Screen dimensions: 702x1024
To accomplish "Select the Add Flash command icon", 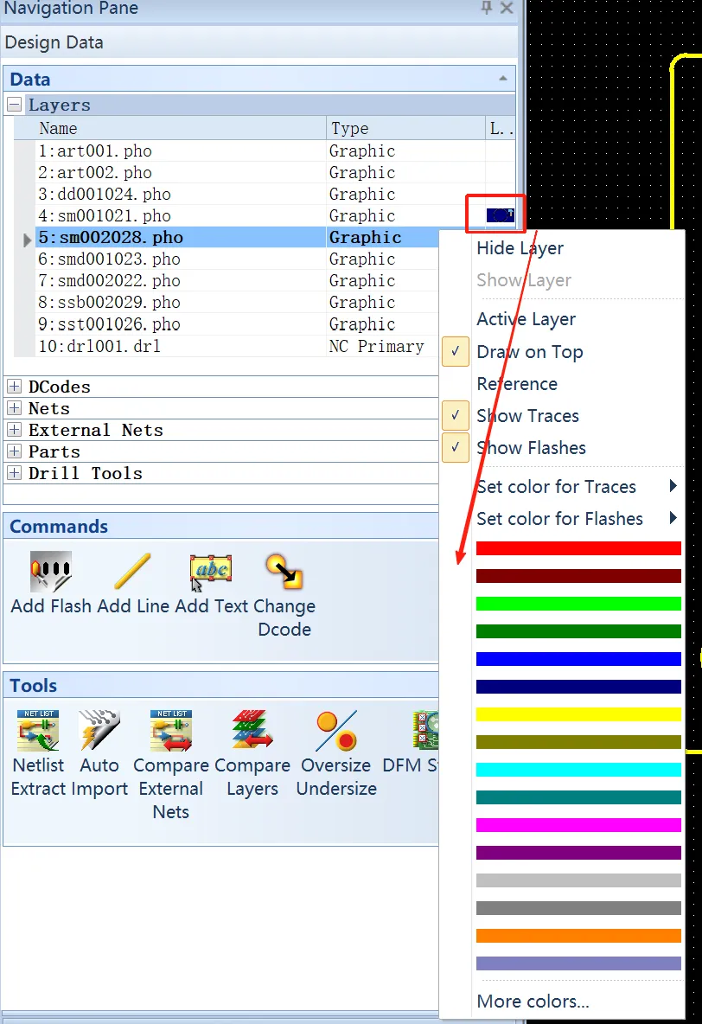I will click(51, 572).
